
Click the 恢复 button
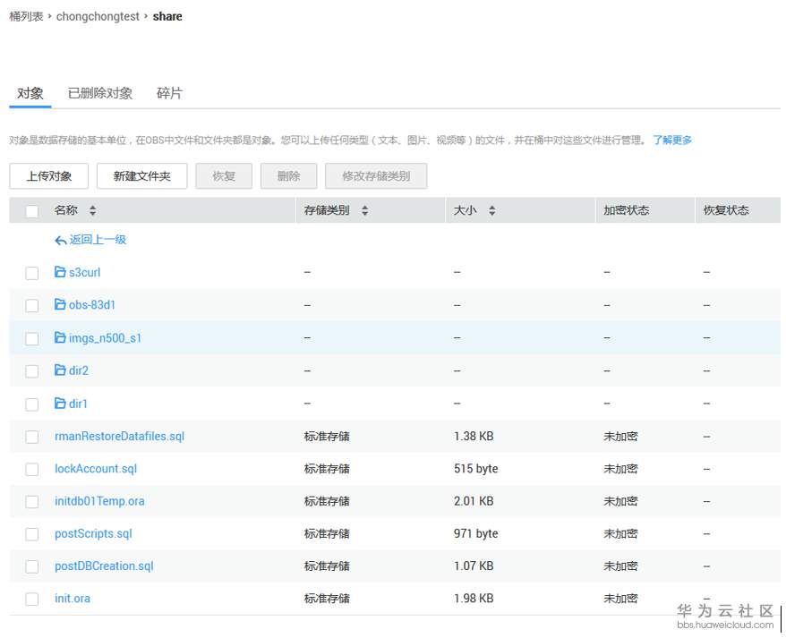[223, 175]
